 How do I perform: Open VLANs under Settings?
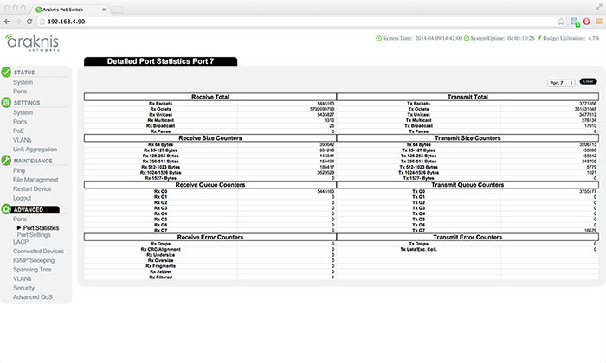(x=22, y=140)
